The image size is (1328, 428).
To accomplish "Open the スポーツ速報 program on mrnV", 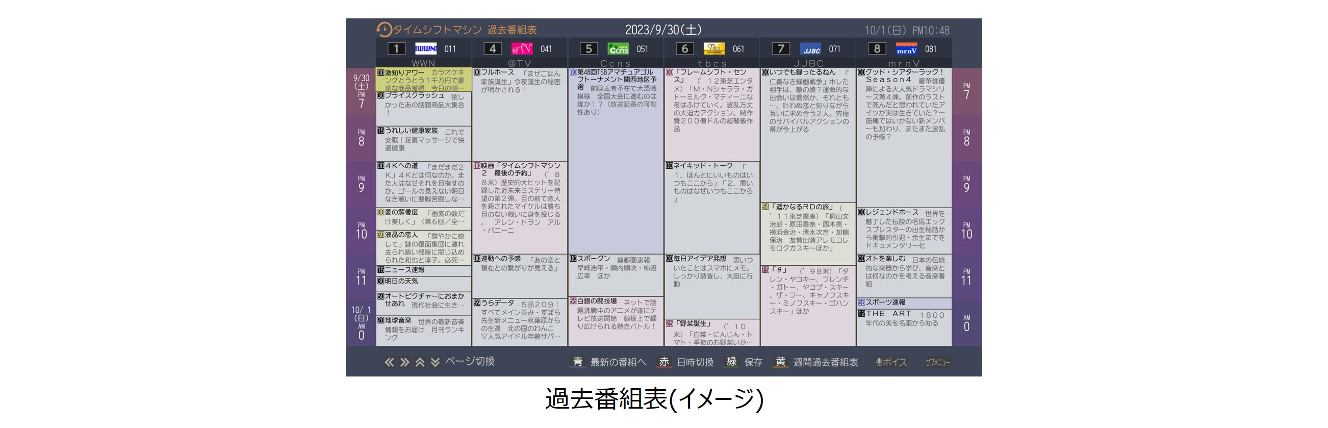I will [904, 303].
